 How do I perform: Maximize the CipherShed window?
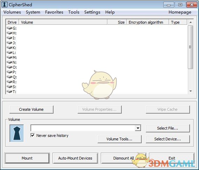(x=180, y=5)
